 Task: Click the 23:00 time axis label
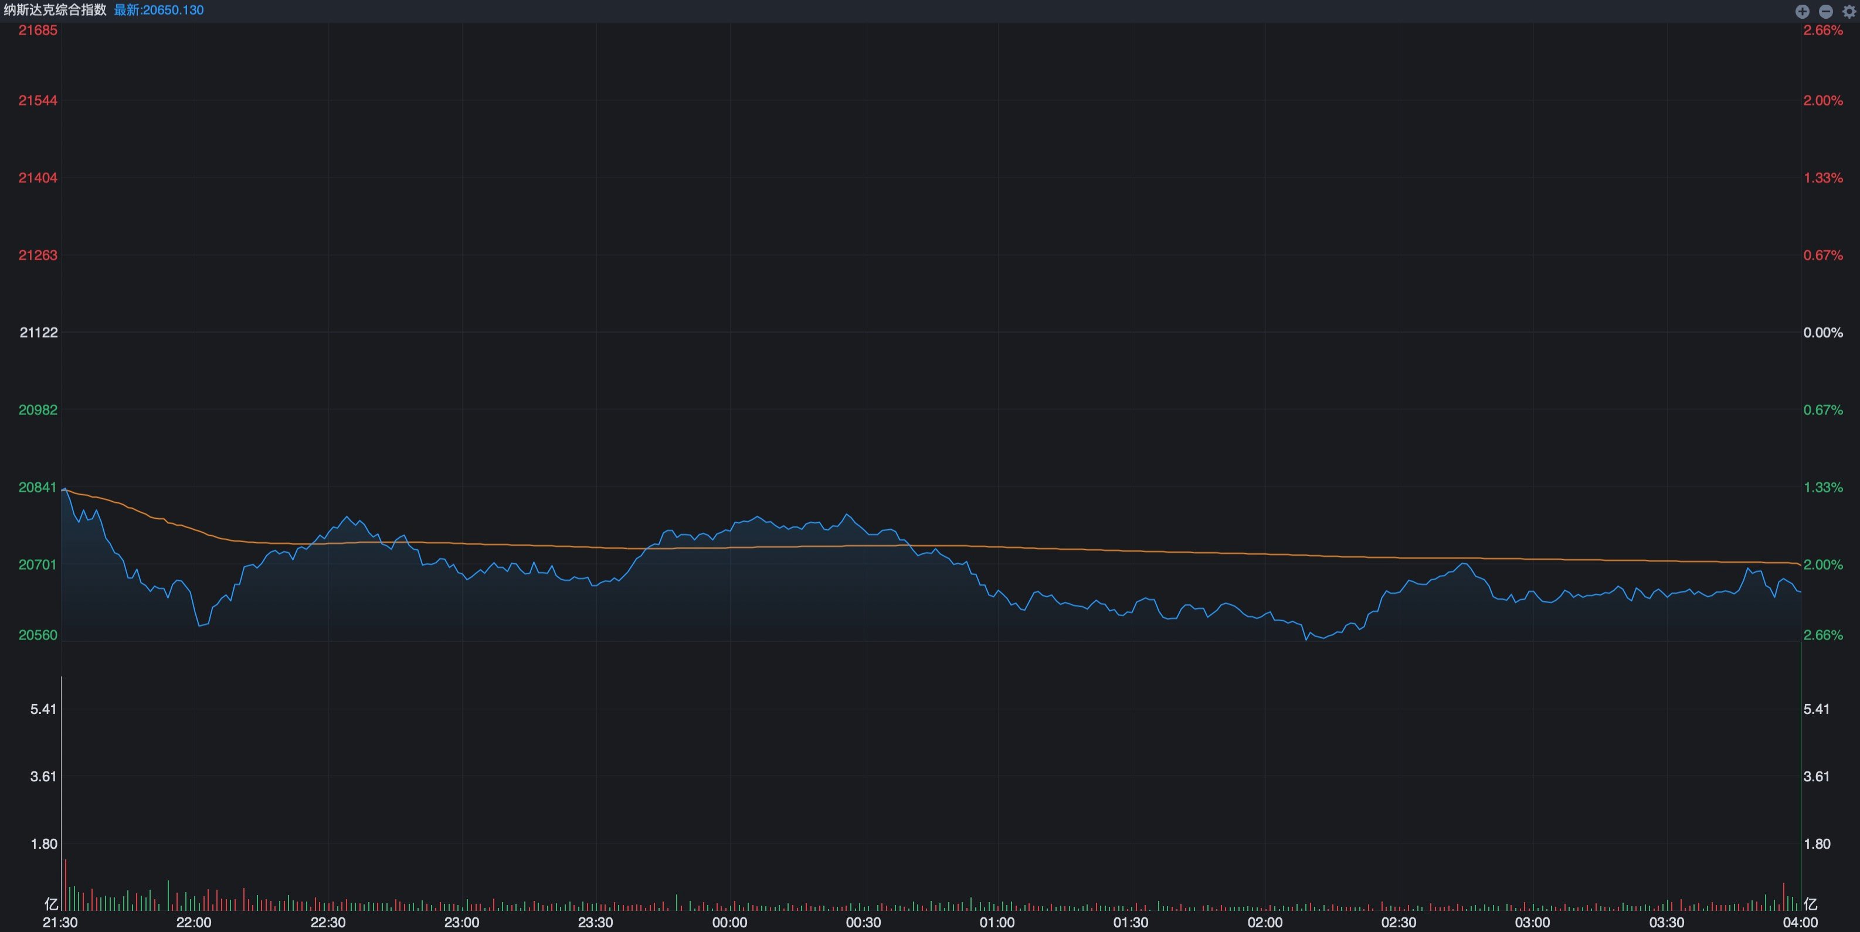tap(462, 923)
